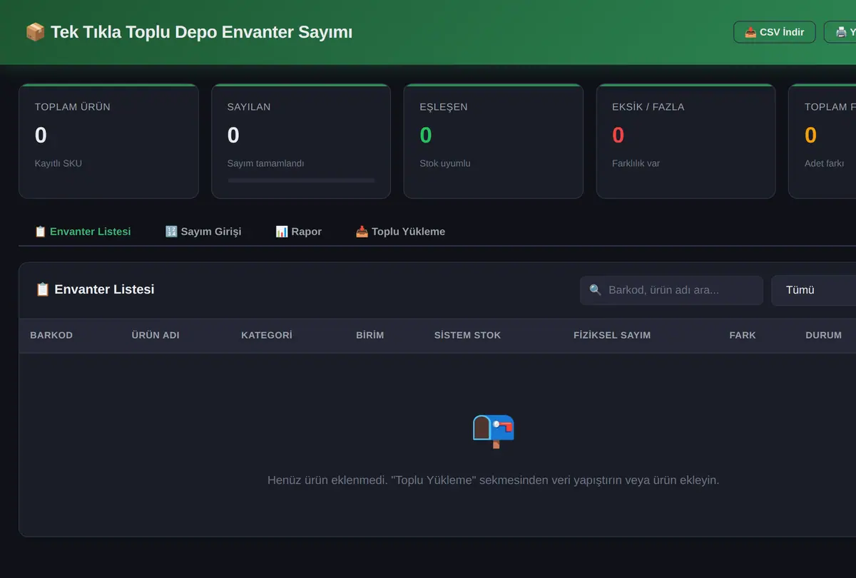
Task: Click the 'Stok uyumlu' caption
Action: (x=445, y=163)
